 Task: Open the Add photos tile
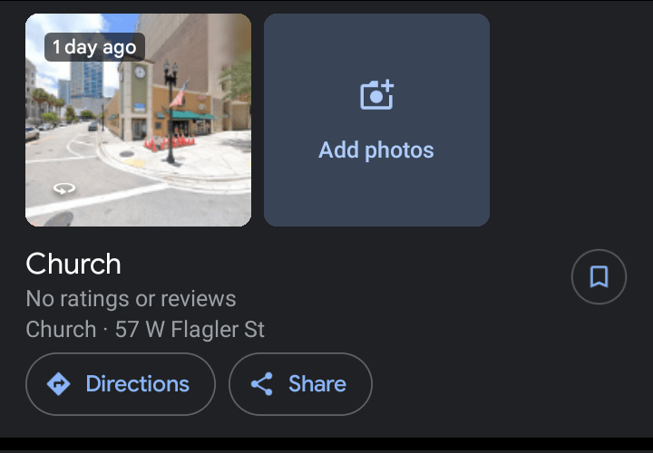tap(376, 120)
